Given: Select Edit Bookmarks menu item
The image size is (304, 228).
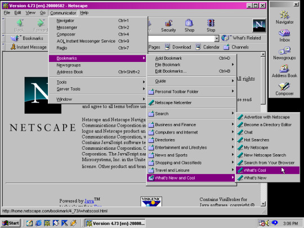Looking at the screenshot, I should [191, 71].
